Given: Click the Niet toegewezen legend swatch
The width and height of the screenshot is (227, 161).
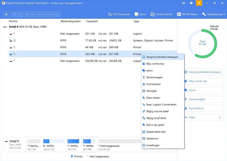Looking at the screenshot, I should 88,156.
